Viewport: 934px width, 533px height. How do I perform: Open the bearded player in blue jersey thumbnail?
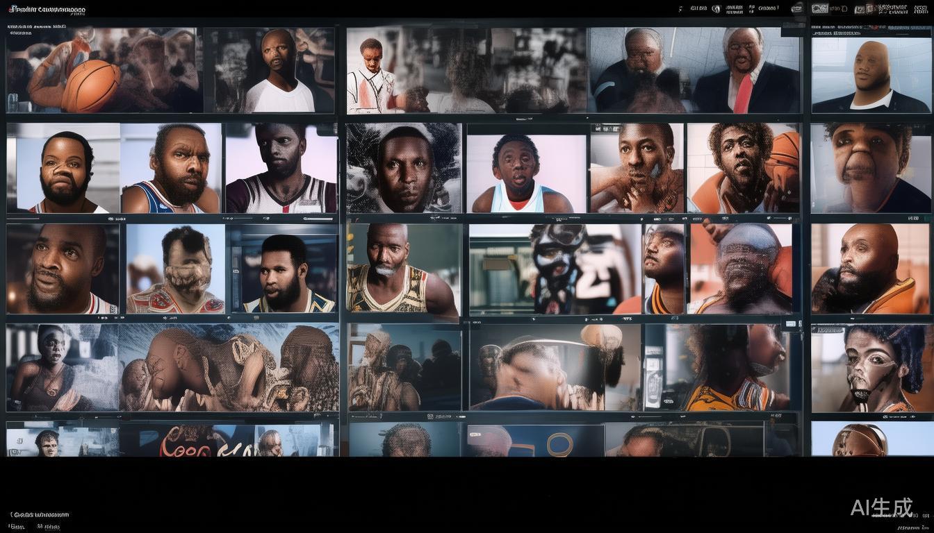tap(170, 169)
